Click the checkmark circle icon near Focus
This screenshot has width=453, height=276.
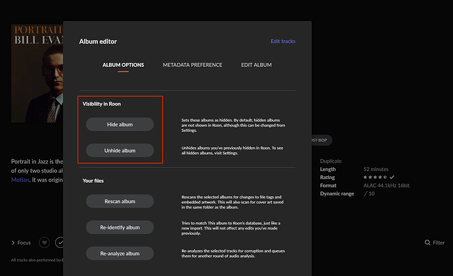tap(59, 243)
